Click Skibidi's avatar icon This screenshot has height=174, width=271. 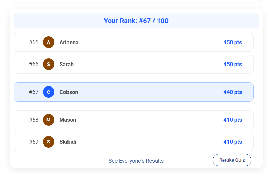(x=49, y=142)
